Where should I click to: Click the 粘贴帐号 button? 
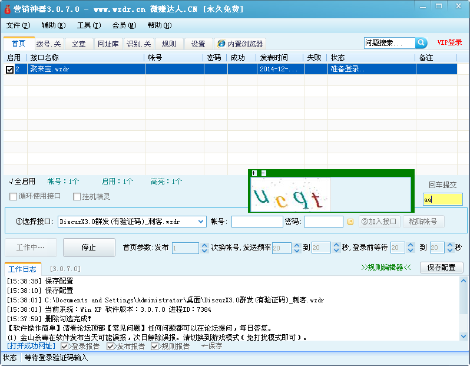point(423,222)
